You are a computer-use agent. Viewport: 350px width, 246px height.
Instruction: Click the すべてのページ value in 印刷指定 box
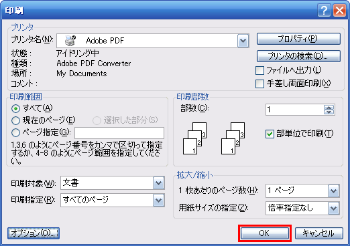(86, 200)
